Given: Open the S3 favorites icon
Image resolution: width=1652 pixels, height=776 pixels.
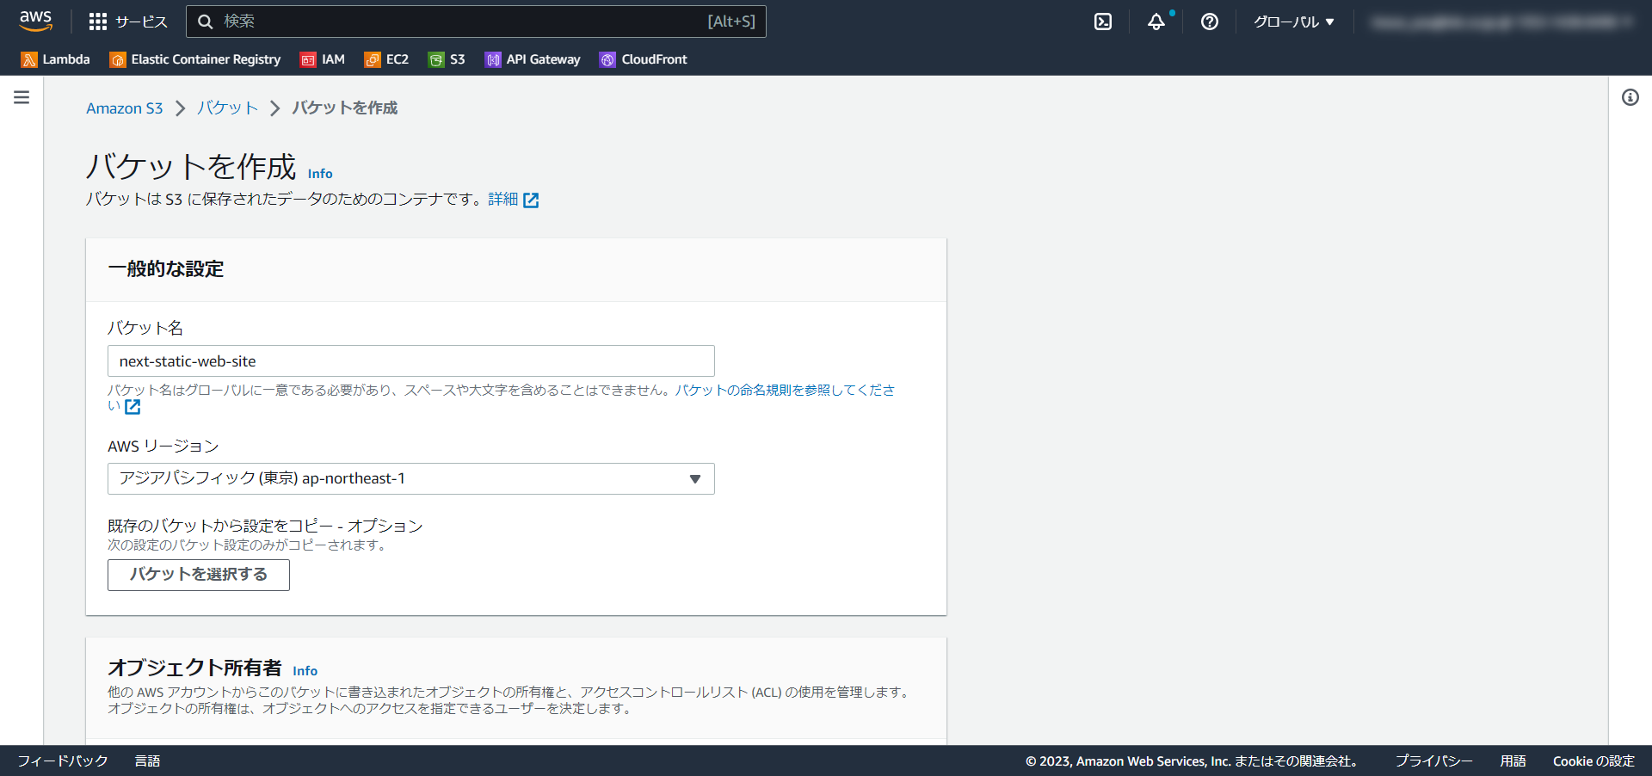Looking at the screenshot, I should tap(447, 59).
